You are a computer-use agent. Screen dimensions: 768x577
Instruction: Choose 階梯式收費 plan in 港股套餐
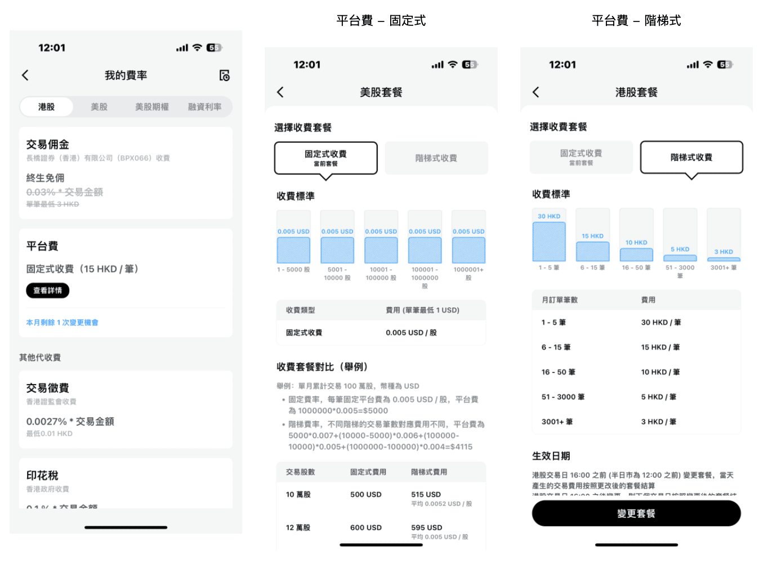point(691,157)
